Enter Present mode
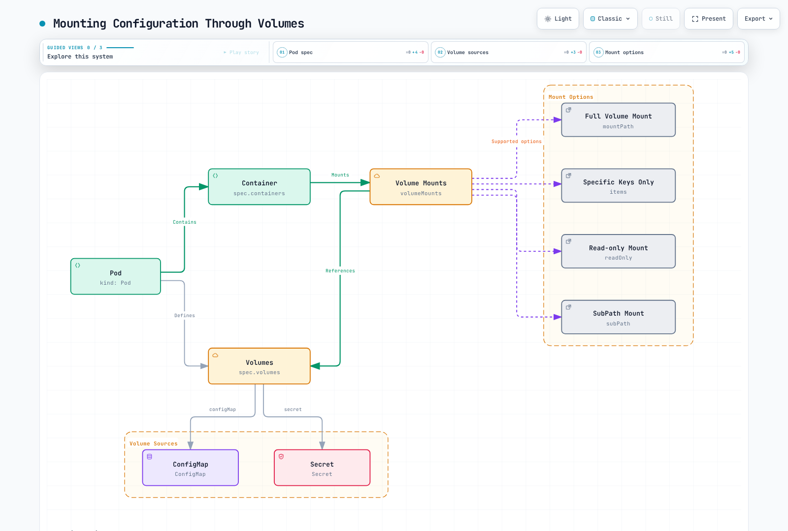 pos(709,19)
